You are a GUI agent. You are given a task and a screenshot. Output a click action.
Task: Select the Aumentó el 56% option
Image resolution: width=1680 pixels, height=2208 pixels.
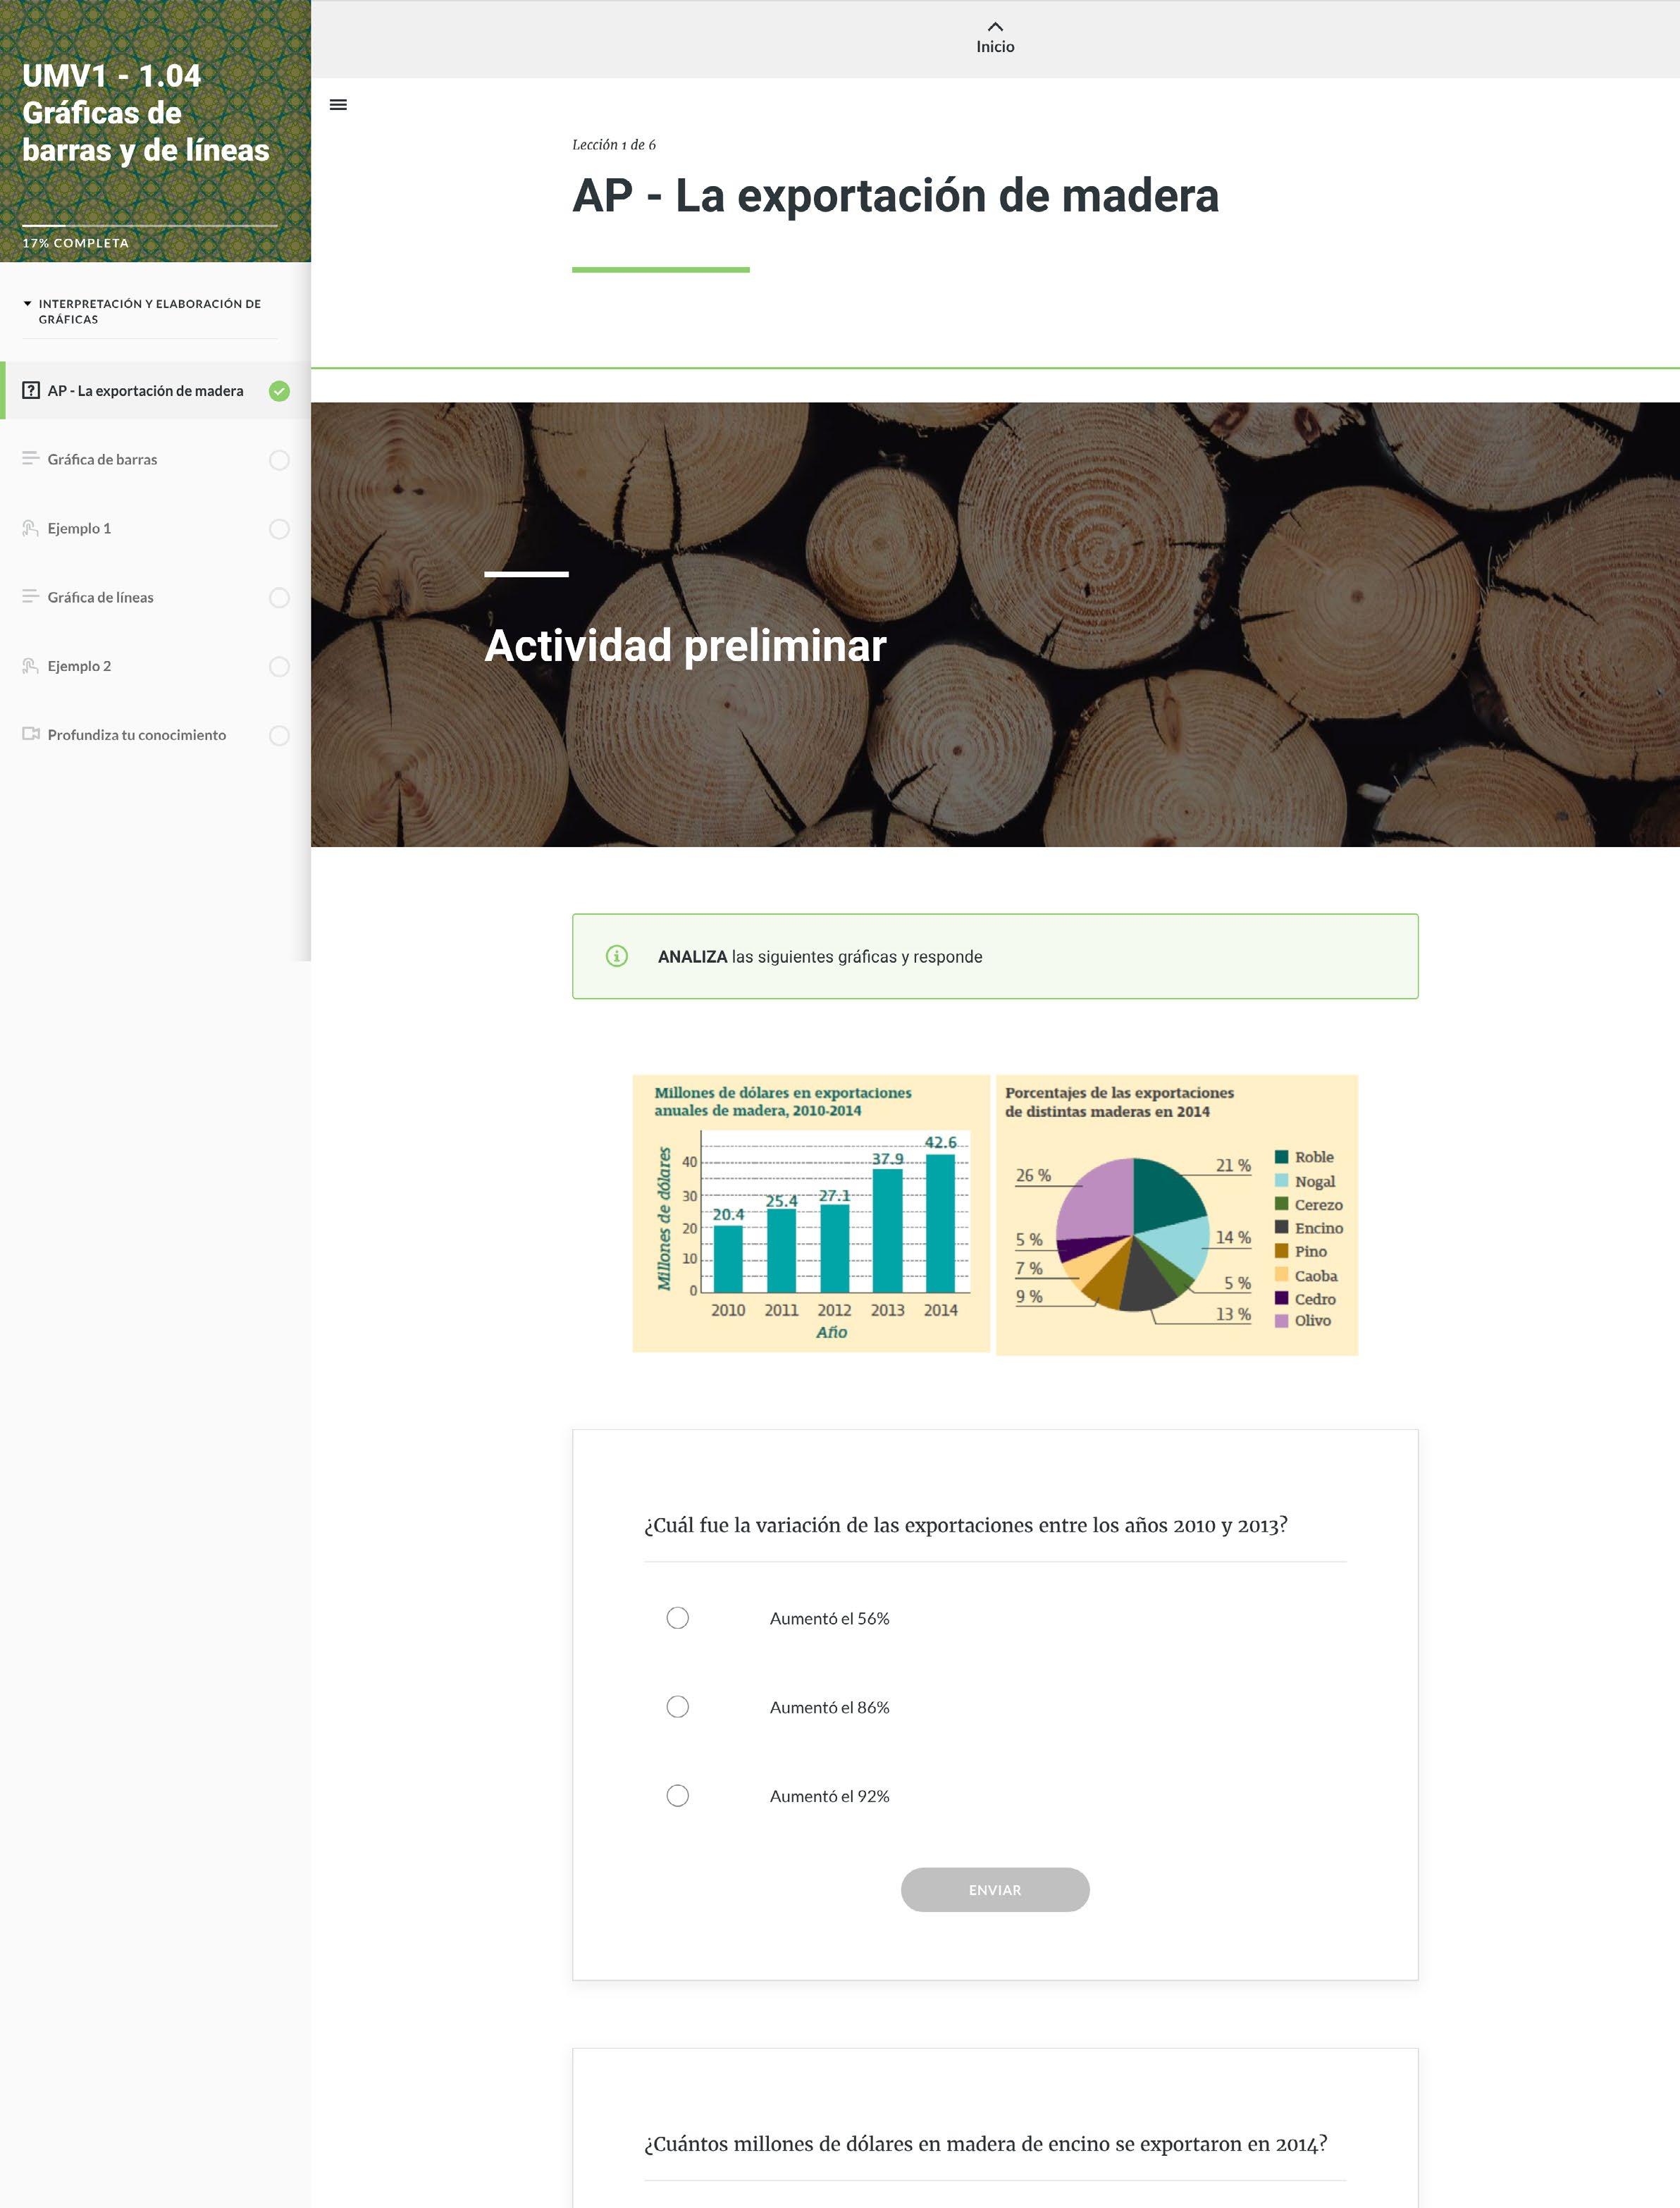(678, 1618)
